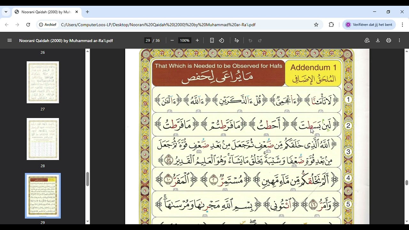Open a new browser tab
This screenshot has width=409, height=230.
87,12
